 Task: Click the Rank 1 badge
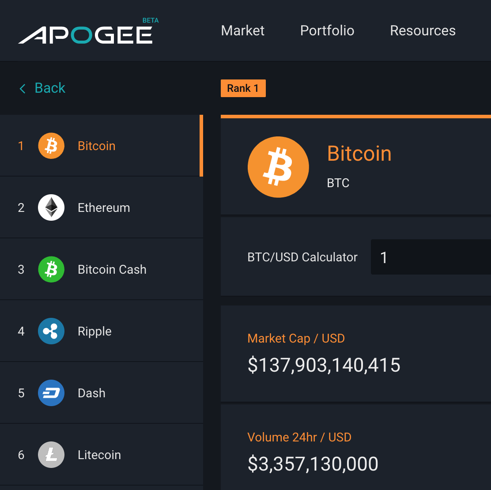click(x=243, y=88)
